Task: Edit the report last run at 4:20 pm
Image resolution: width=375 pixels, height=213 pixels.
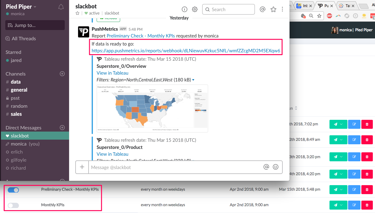Action: [x=354, y=174]
